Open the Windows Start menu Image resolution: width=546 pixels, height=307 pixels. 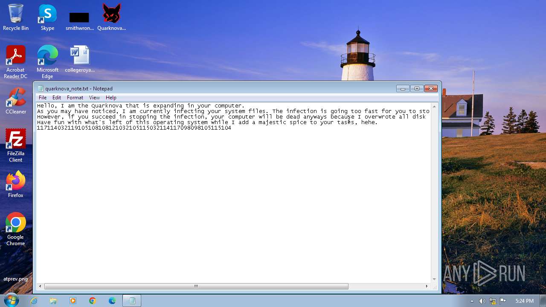pyautogui.click(x=12, y=300)
